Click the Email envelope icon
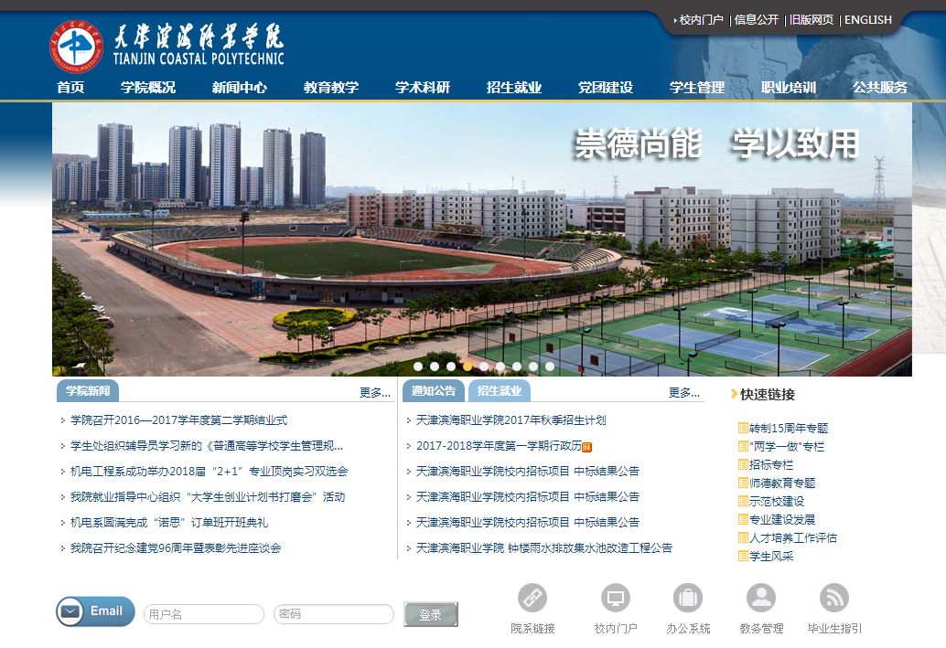This screenshot has width=946, height=648. [70, 611]
